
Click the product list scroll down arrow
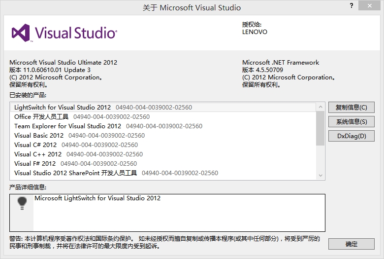[x=320, y=175]
